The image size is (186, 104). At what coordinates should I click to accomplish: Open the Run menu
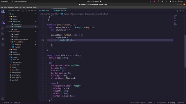click(x=24, y=7)
